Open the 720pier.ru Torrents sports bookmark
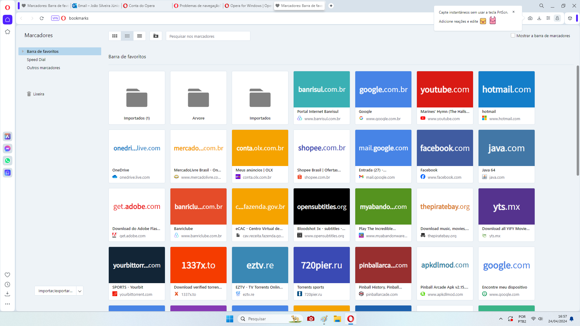This screenshot has width=580, height=326. tap(322, 273)
